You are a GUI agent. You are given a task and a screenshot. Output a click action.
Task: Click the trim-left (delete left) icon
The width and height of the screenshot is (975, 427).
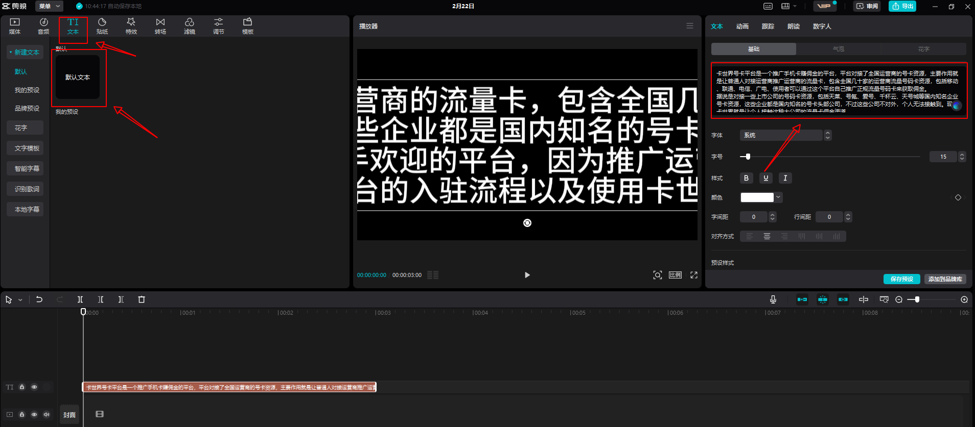coord(101,299)
